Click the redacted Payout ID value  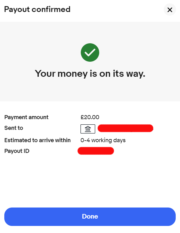tap(96, 151)
